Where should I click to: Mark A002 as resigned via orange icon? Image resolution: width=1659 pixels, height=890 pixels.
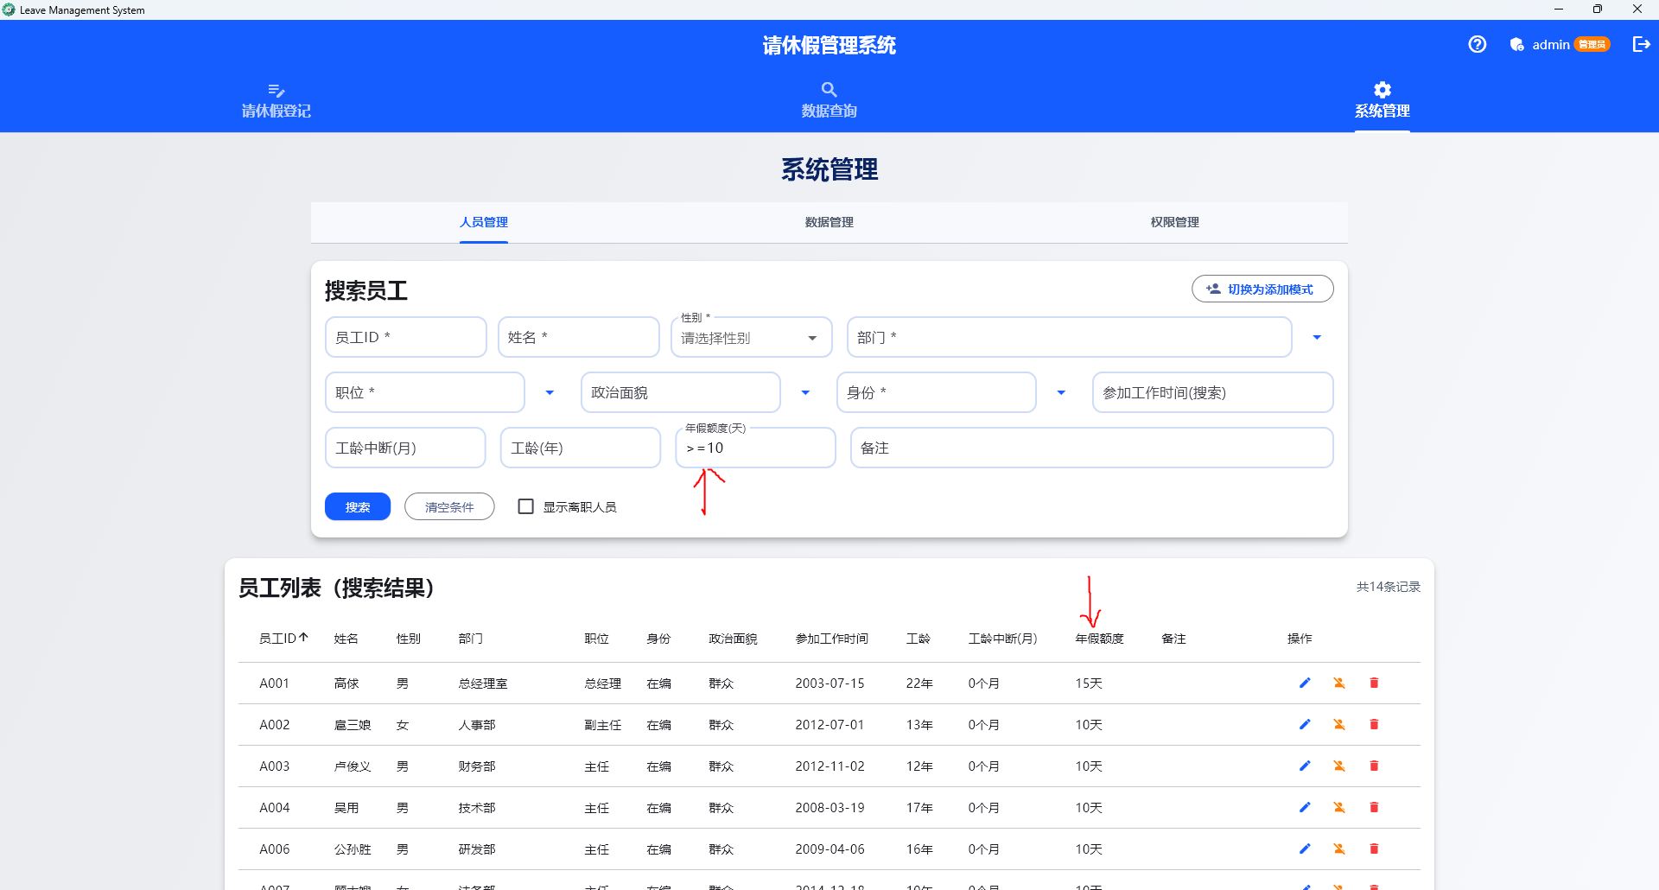[x=1339, y=724]
